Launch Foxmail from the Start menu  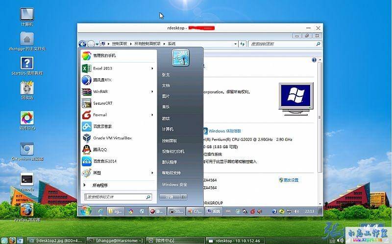(118, 115)
